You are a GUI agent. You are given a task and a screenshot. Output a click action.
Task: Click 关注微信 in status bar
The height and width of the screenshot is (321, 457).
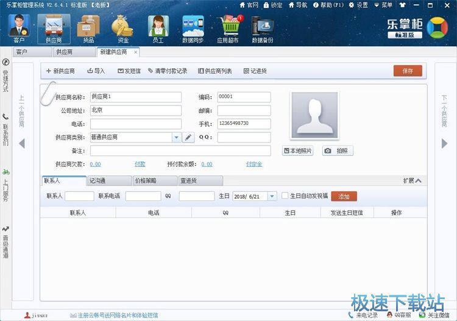click(434, 315)
